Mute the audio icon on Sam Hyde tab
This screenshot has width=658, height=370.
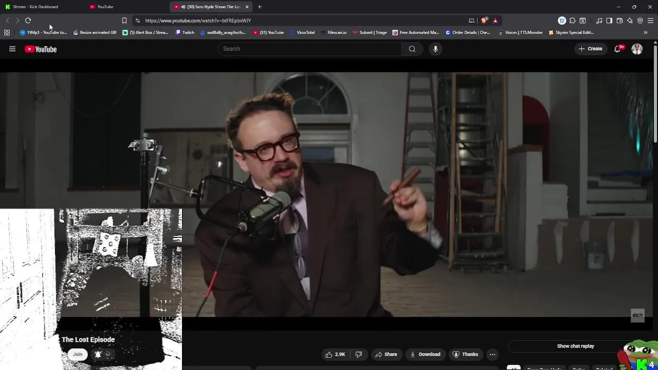(x=183, y=7)
